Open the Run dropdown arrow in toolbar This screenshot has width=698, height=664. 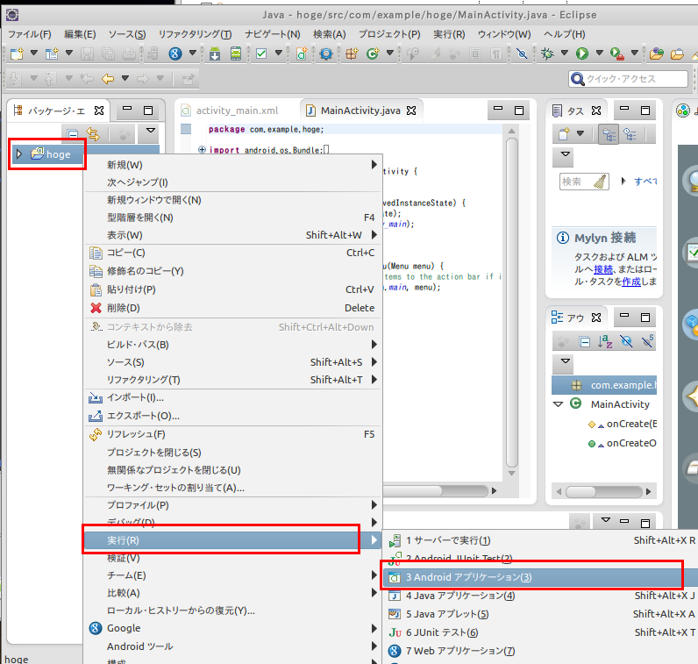click(599, 53)
